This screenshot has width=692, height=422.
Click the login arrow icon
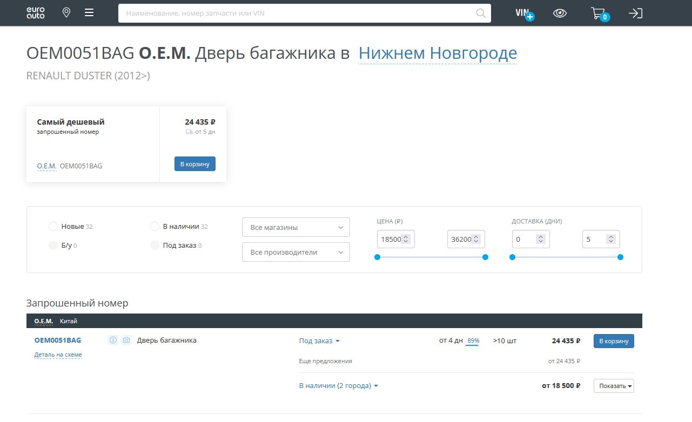[x=635, y=13]
